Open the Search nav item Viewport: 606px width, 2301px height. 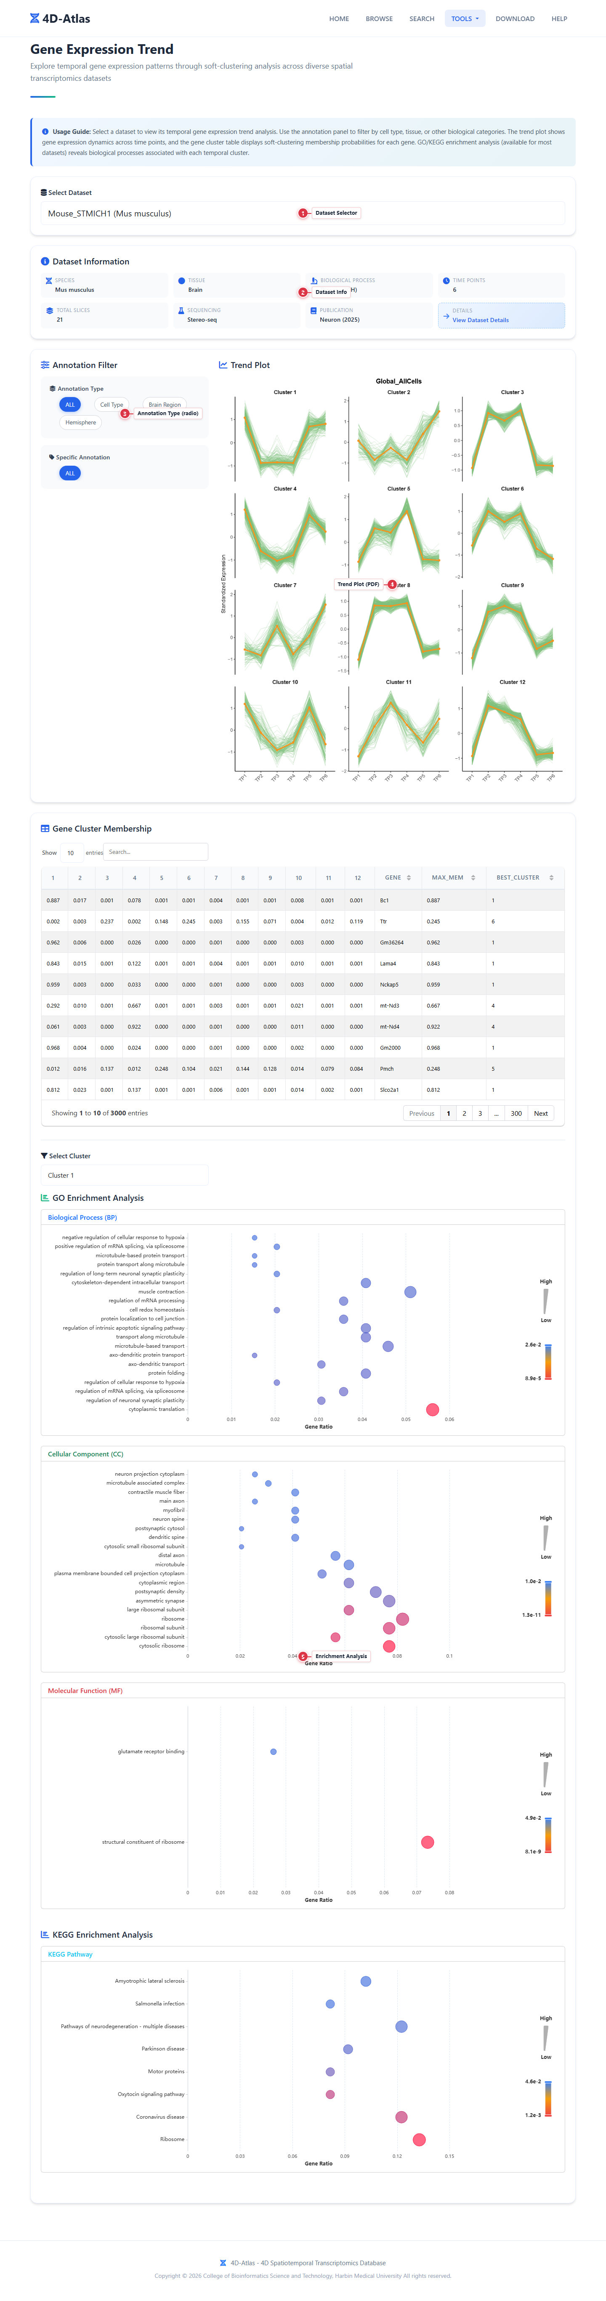[x=422, y=19]
